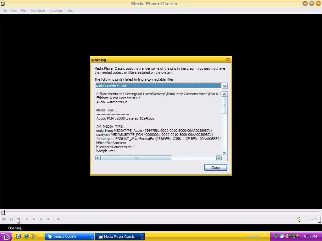The image size is (322, 241).
Task: Click the seek bar thumb
Action: 3,212
